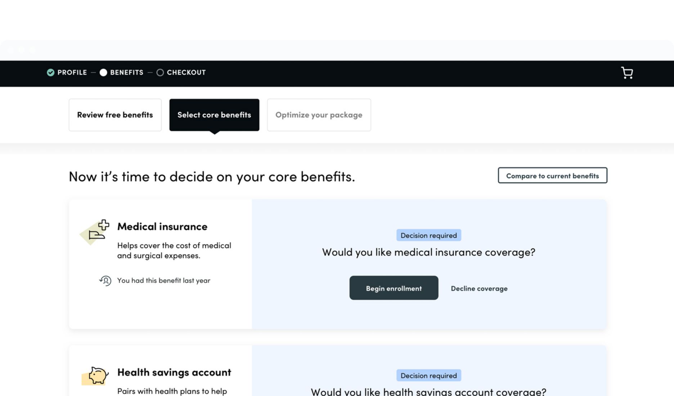Click health savings Decision required badge

pyautogui.click(x=428, y=375)
